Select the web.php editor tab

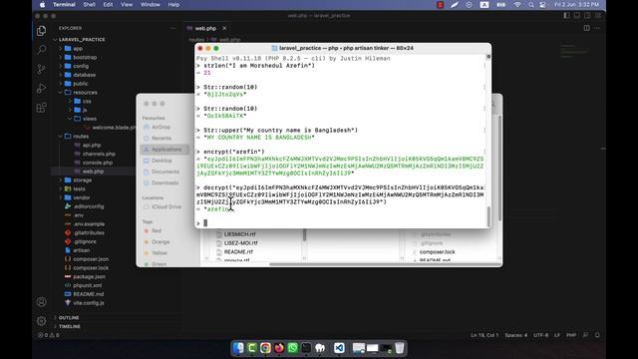205,28
